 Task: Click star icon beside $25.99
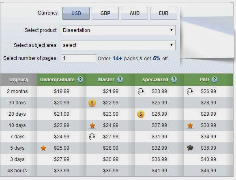pos(43,148)
